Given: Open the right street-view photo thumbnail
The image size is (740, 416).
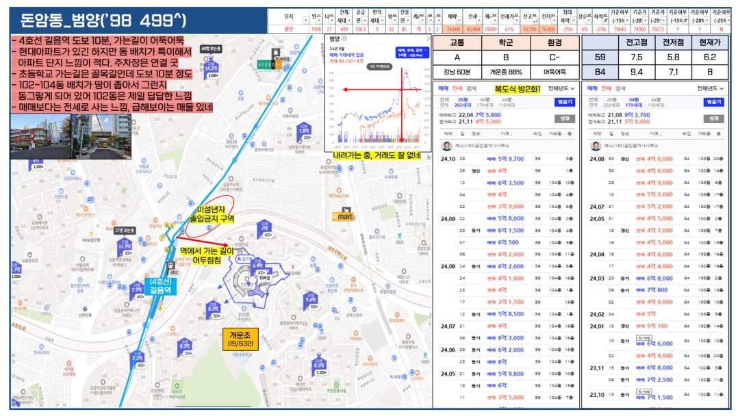Looking at the screenshot, I should click(x=101, y=136).
